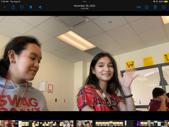Tap the playing video frame
This screenshot has height=127, width=169.
pyautogui.click(x=84, y=63)
